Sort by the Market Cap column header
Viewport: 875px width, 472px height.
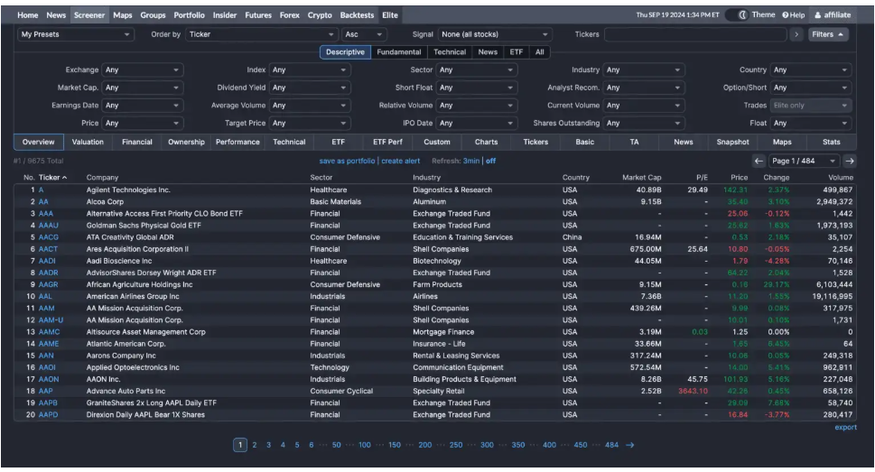click(642, 178)
